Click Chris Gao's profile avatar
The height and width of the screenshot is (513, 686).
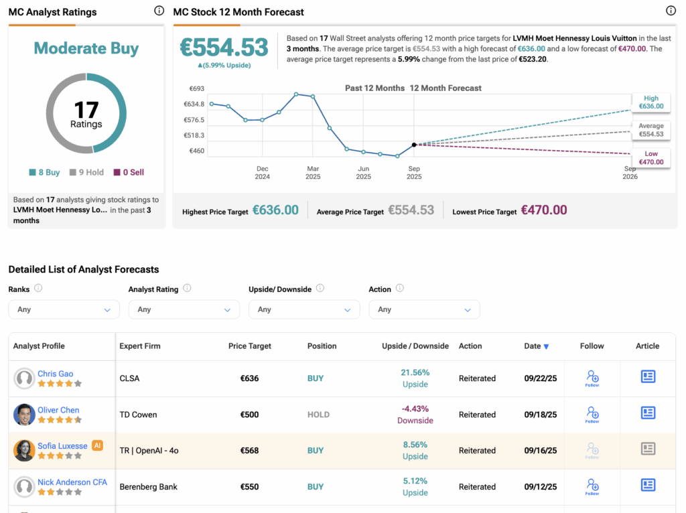click(x=24, y=378)
